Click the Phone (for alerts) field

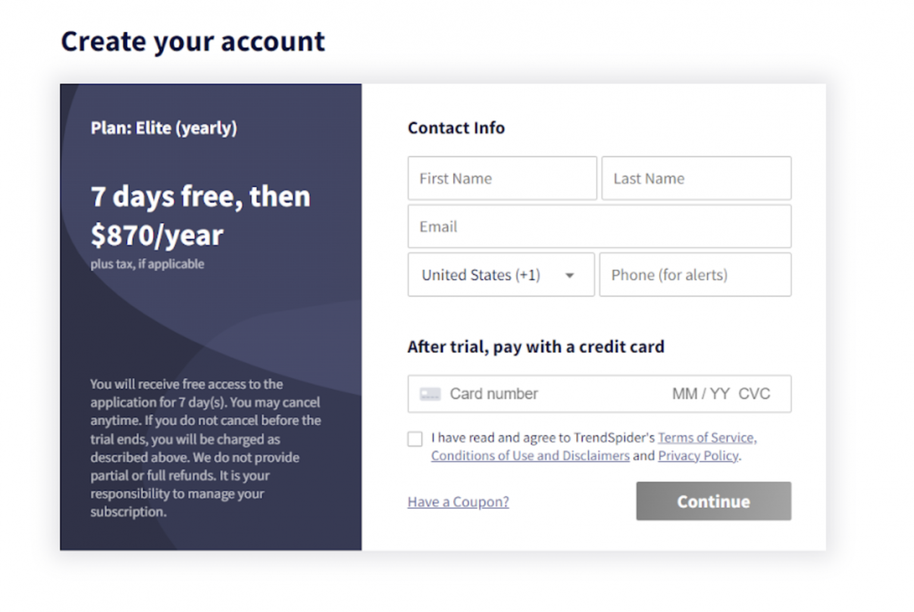click(695, 275)
